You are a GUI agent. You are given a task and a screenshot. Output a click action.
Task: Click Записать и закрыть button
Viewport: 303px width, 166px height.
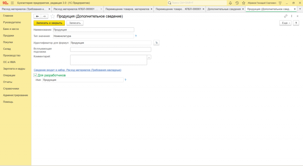[x=49, y=23]
